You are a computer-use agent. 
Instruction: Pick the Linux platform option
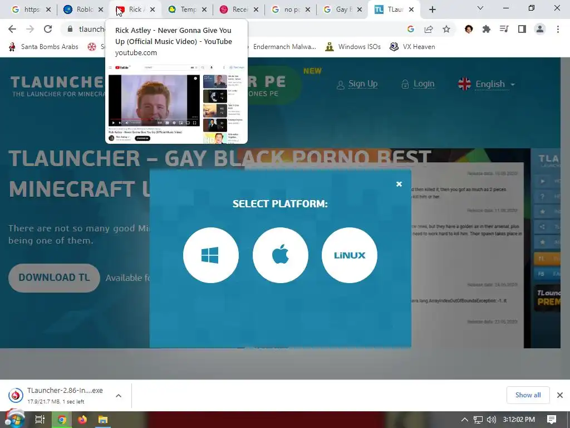tap(350, 255)
